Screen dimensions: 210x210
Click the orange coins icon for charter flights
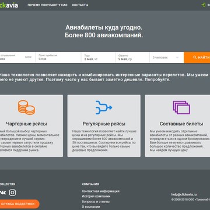point(26,107)
